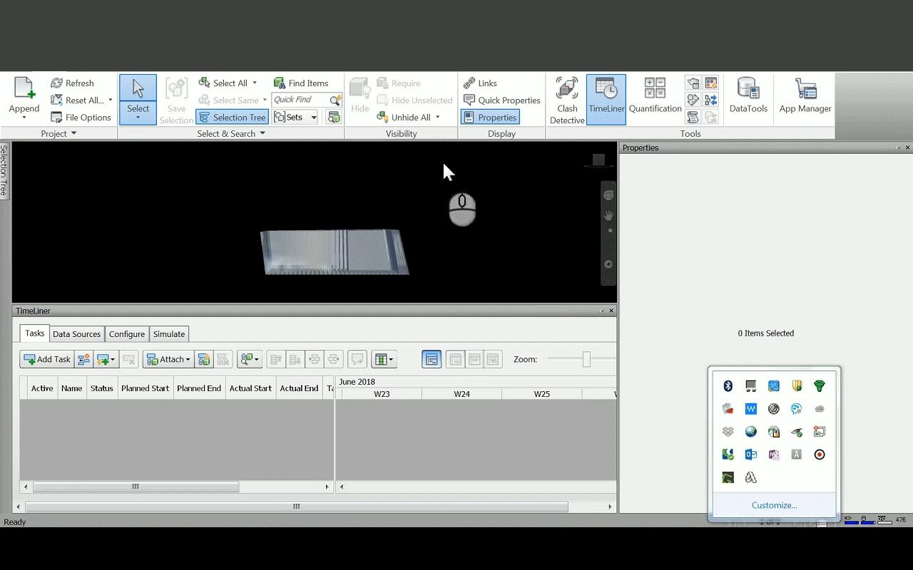Open DataTools from the ribbon
The height and width of the screenshot is (570, 913).
coord(748,93)
